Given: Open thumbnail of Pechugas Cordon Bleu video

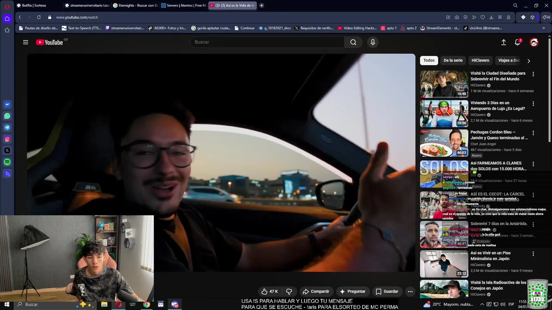Looking at the screenshot, I should pyautogui.click(x=444, y=143).
